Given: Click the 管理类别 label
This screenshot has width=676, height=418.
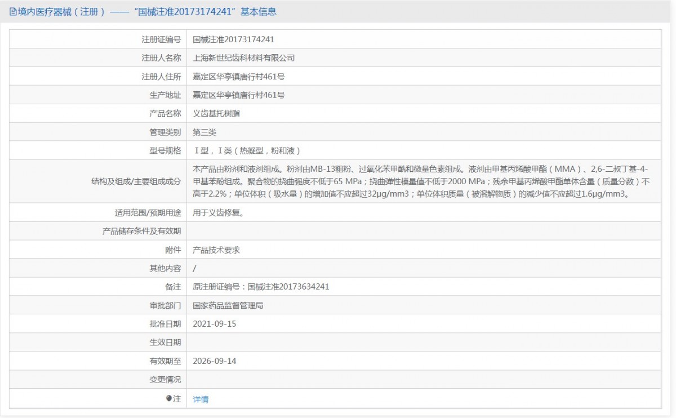Looking at the screenshot, I should (x=165, y=132).
